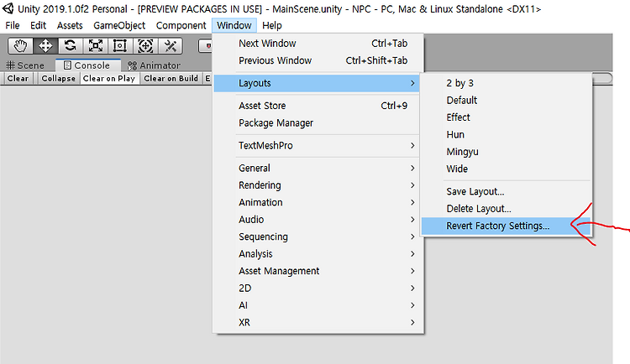Toggle Clear on Build in Console
Screen dimensions: 630x364
coord(171,78)
